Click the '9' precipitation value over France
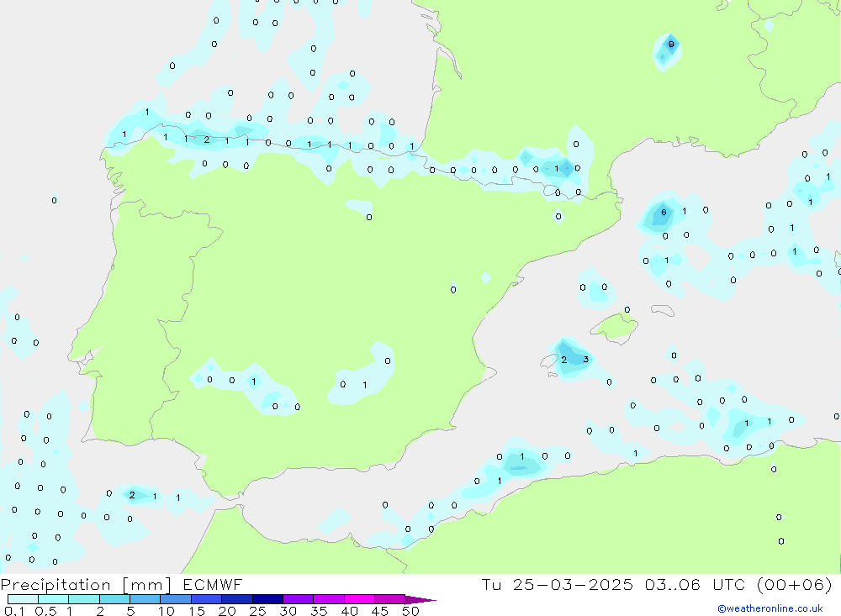The image size is (841, 616). (670, 45)
